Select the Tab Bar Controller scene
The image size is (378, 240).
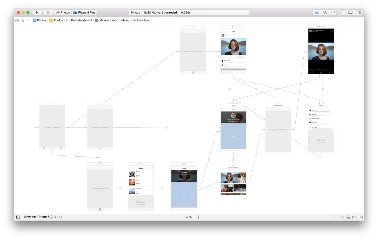point(52,126)
